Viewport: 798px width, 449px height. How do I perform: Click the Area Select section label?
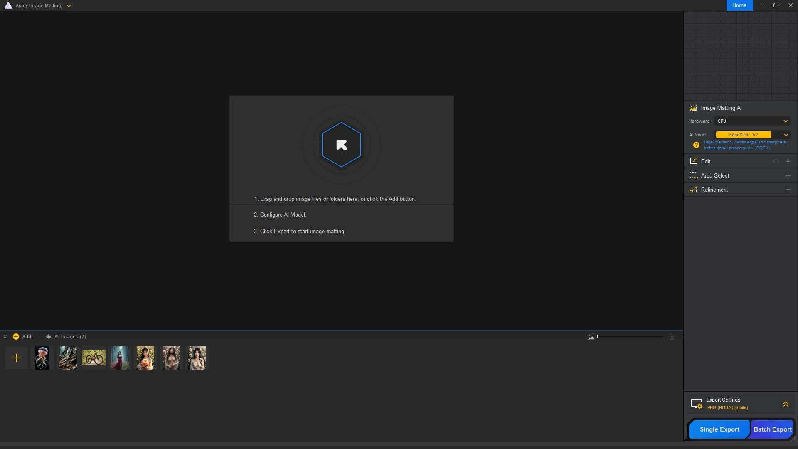715,176
